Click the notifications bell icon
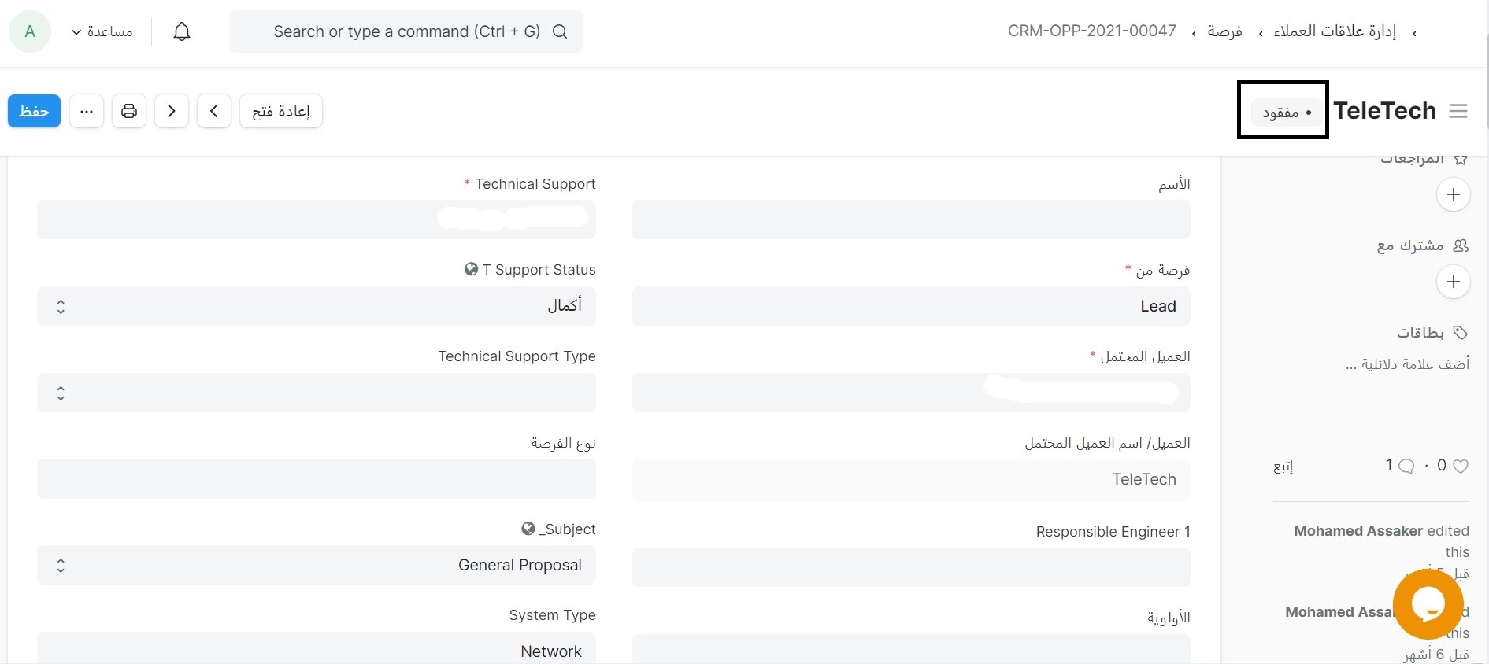1489x664 pixels. point(182,31)
